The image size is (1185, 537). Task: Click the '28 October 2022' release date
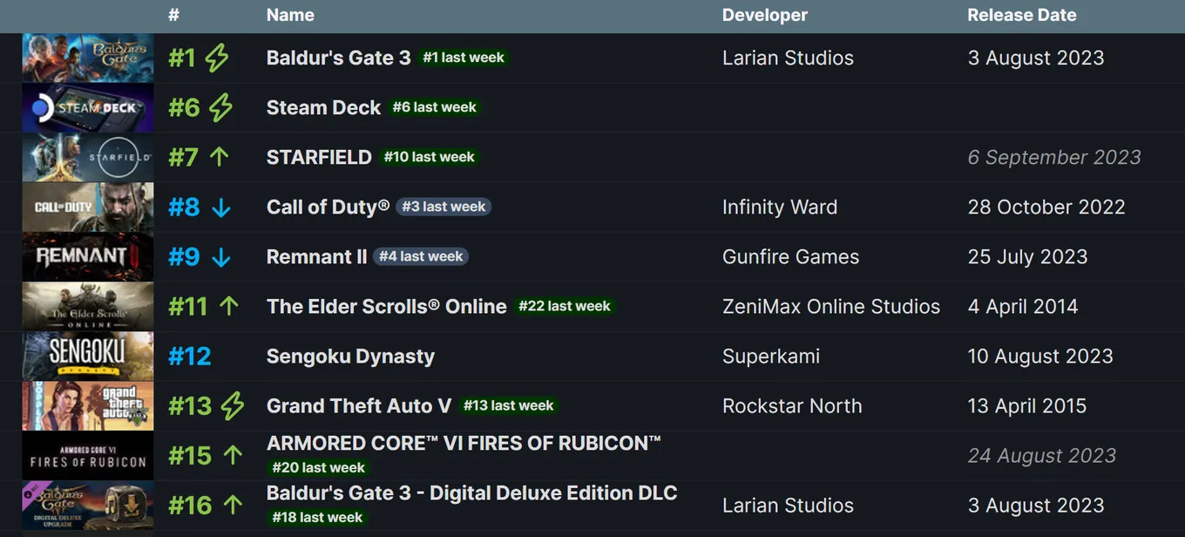(1046, 207)
